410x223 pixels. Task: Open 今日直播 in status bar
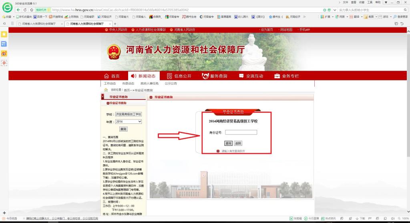click(312, 218)
